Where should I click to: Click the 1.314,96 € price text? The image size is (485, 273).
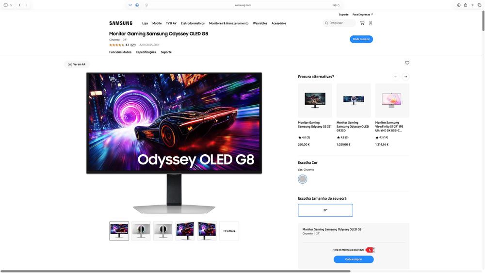pyautogui.click(x=382, y=145)
